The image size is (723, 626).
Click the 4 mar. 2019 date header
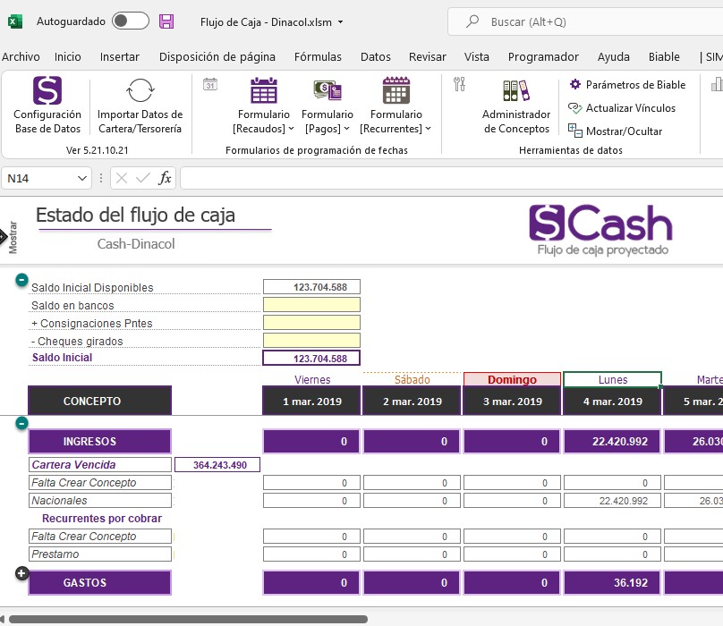[x=612, y=401]
